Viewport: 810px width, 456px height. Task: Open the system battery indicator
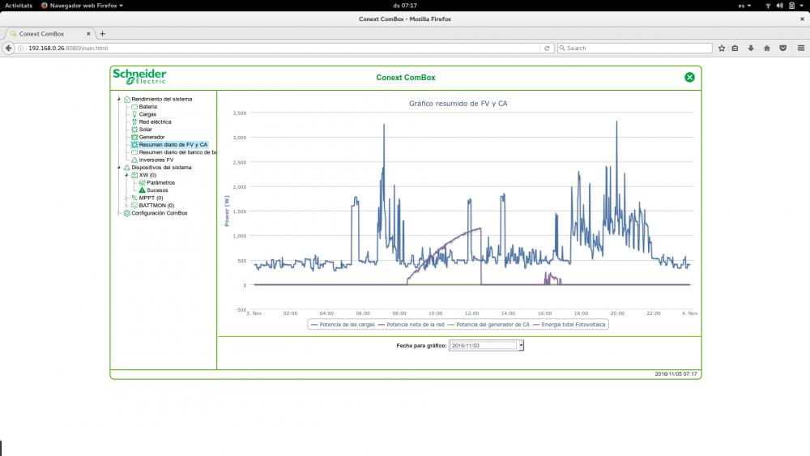tap(791, 6)
